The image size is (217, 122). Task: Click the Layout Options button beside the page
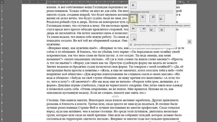[x=190, y=42]
